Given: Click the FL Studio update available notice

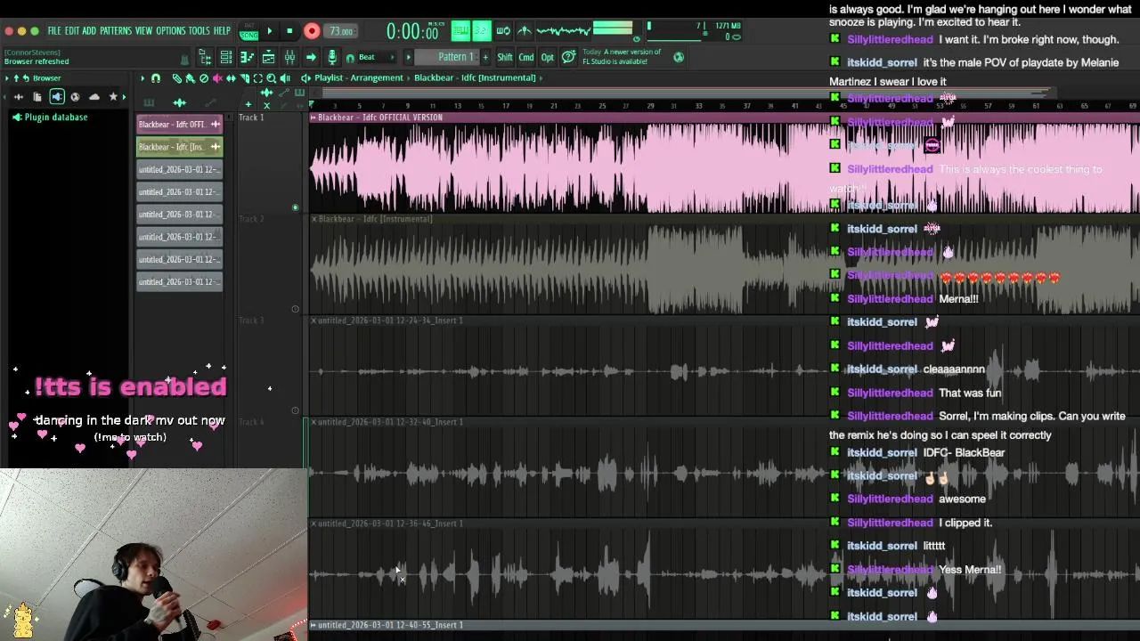Looking at the screenshot, I should [623, 57].
